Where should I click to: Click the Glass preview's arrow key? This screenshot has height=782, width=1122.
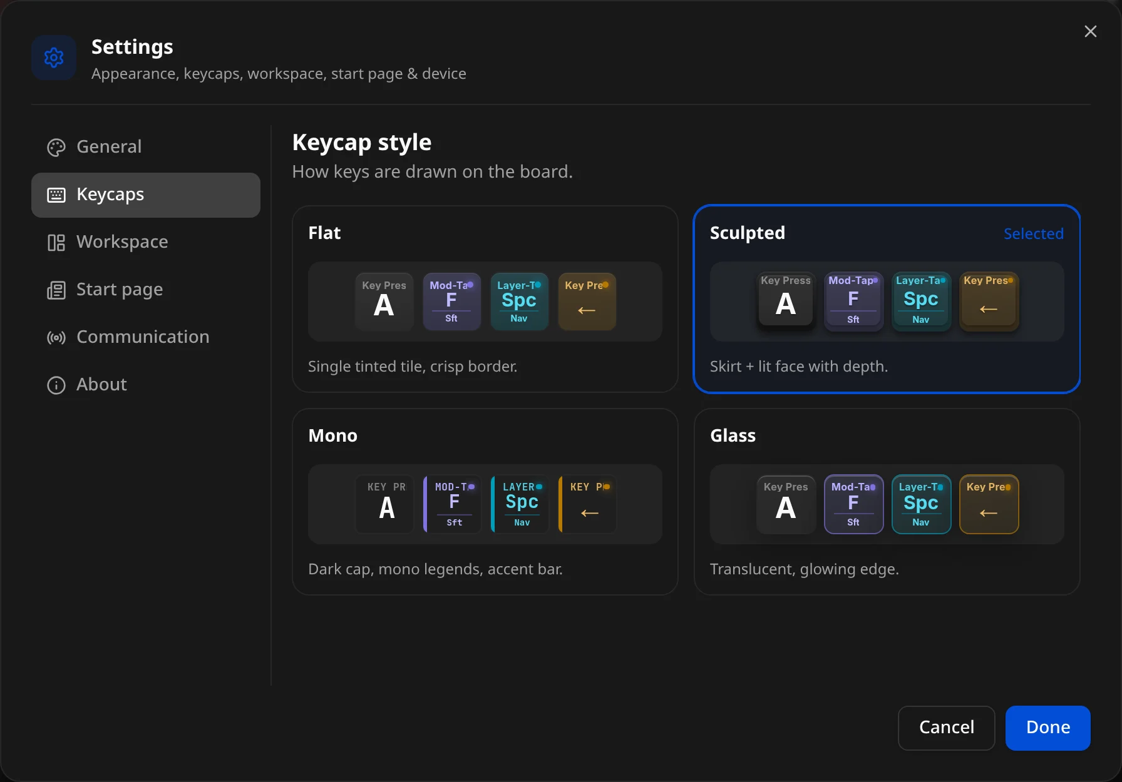[989, 504]
